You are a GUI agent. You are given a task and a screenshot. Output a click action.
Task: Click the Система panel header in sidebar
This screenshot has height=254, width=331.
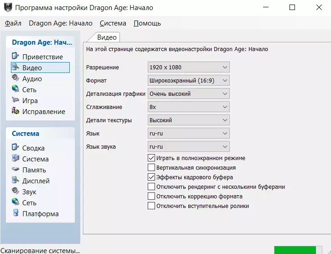40,134
